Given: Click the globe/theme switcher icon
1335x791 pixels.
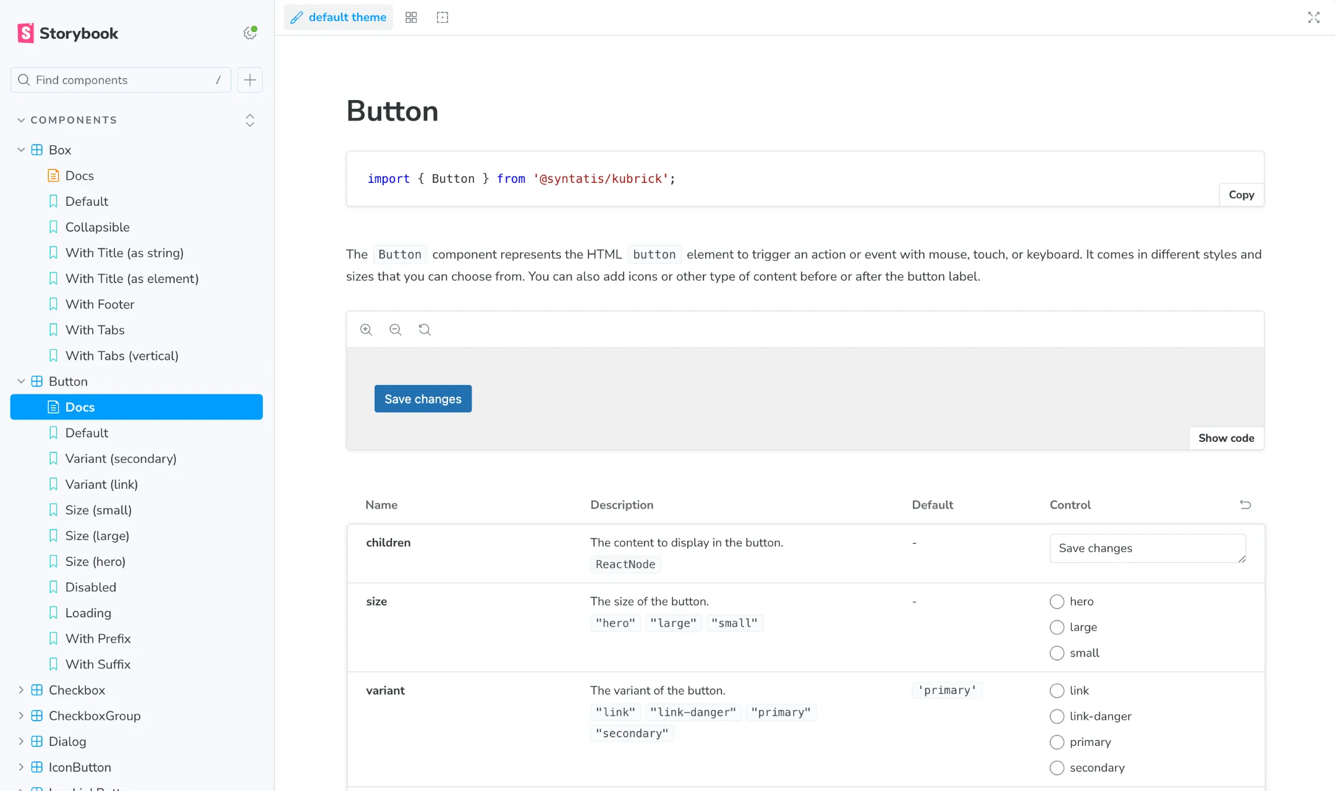Looking at the screenshot, I should pyautogui.click(x=250, y=33).
